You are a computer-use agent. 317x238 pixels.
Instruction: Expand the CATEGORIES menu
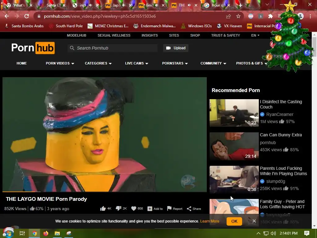[98, 63]
